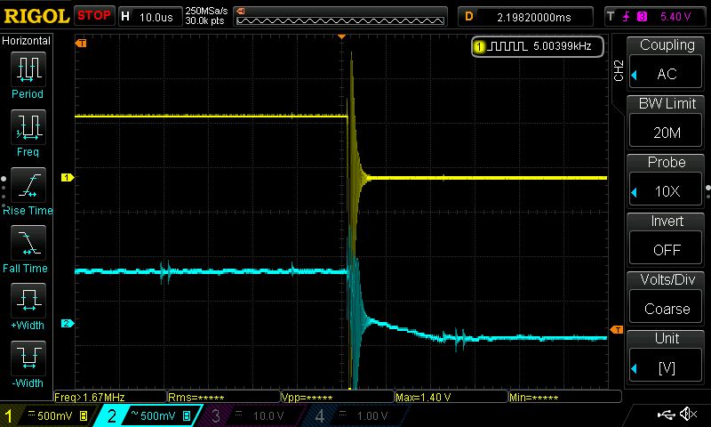Select the -Width measurement icon
The image size is (711, 427).
tap(28, 358)
